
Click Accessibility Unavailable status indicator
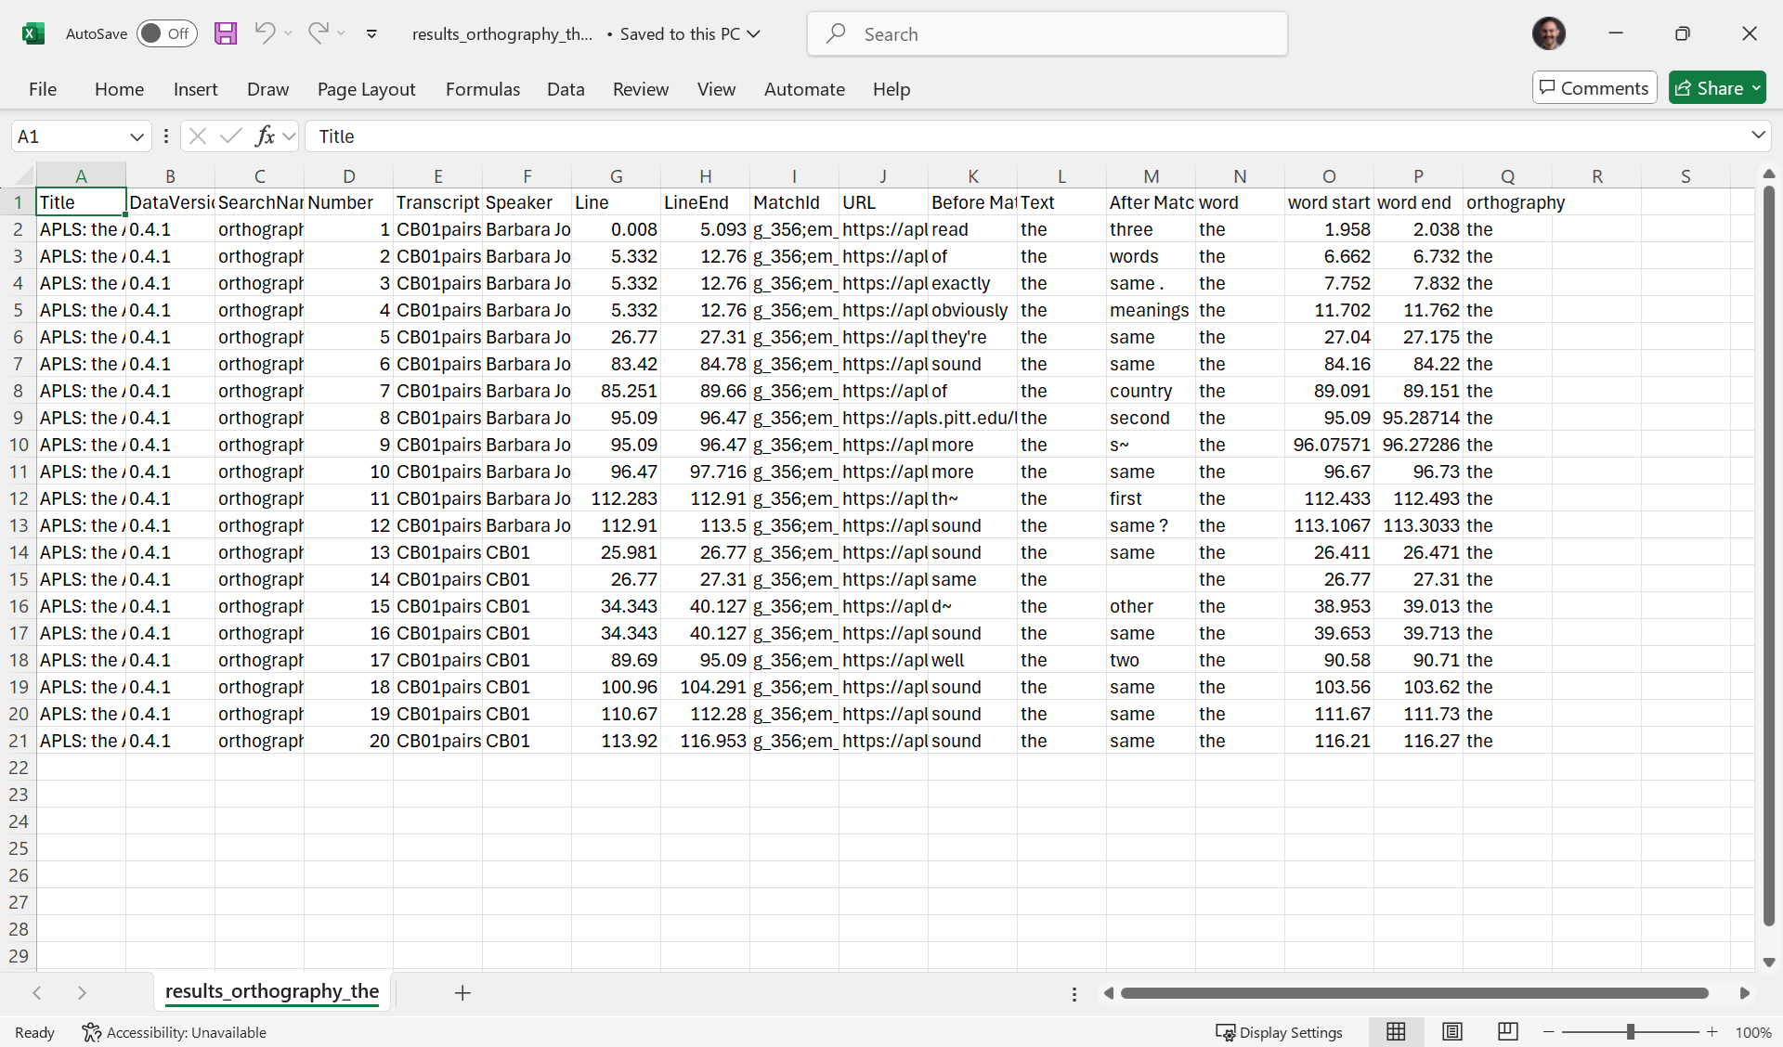click(x=175, y=1032)
